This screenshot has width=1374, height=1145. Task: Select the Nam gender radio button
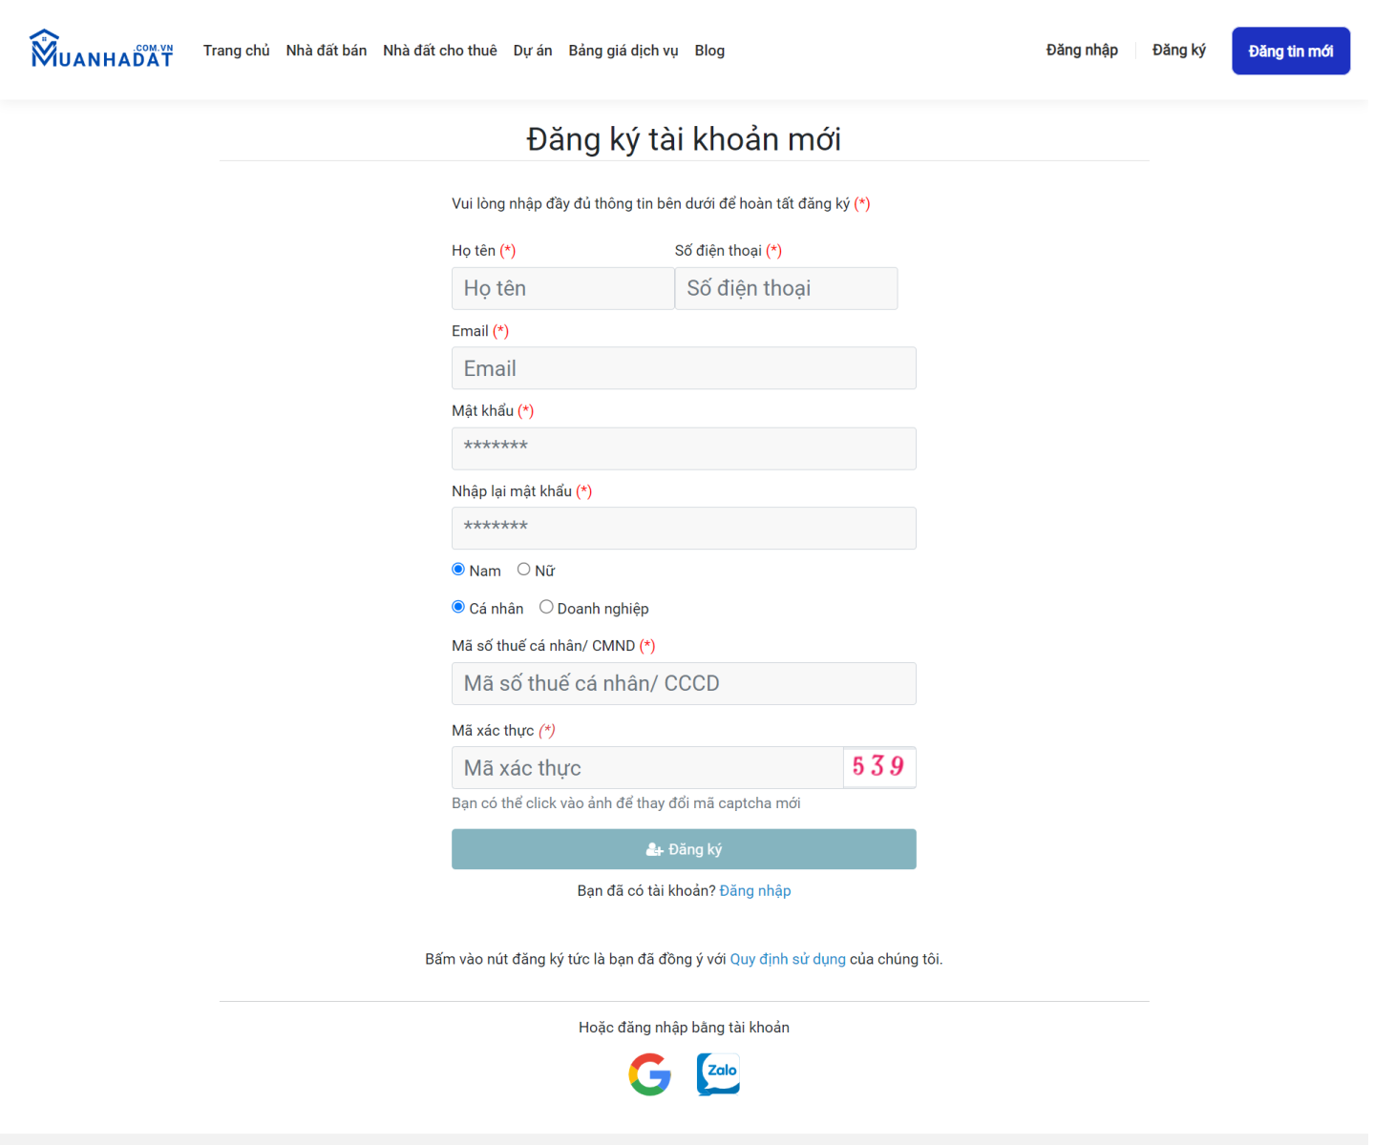[x=458, y=570]
